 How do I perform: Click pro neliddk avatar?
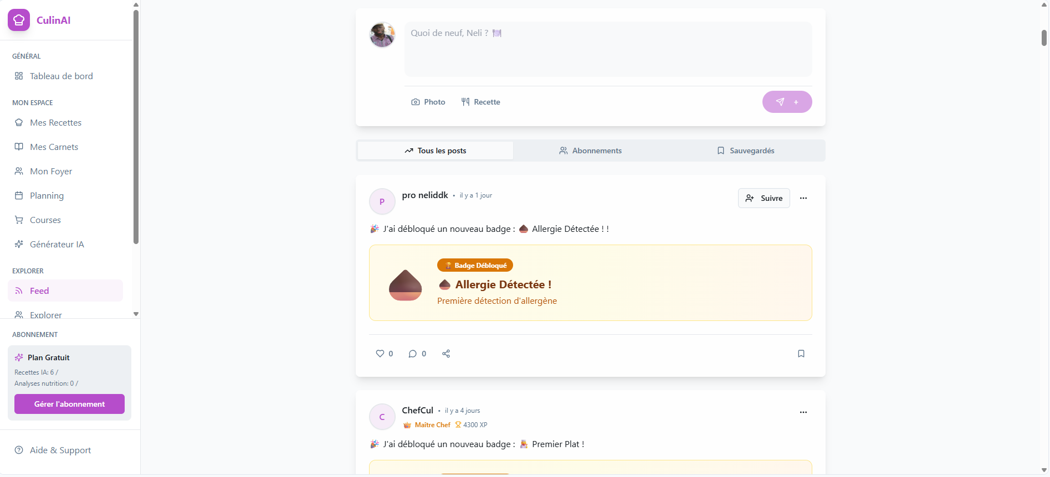382,201
